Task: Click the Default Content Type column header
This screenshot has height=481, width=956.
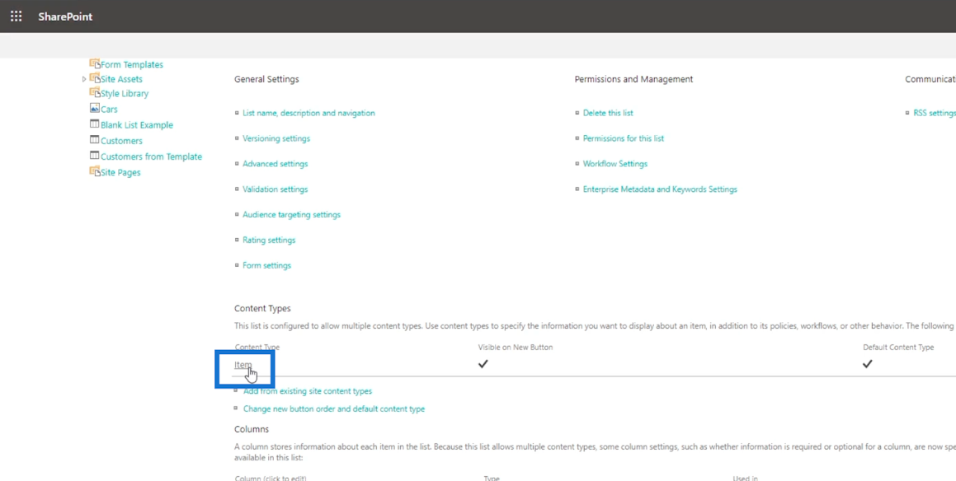Action: point(898,348)
